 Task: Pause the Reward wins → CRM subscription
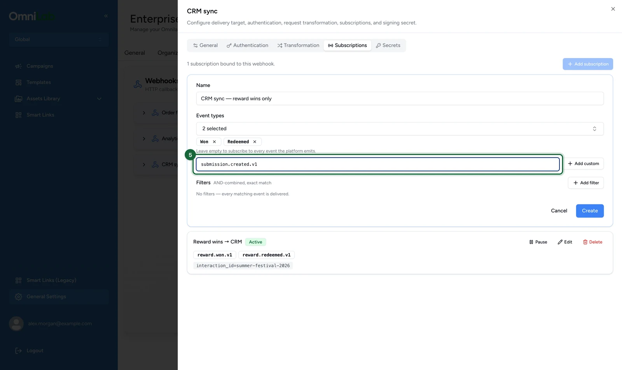(x=538, y=242)
